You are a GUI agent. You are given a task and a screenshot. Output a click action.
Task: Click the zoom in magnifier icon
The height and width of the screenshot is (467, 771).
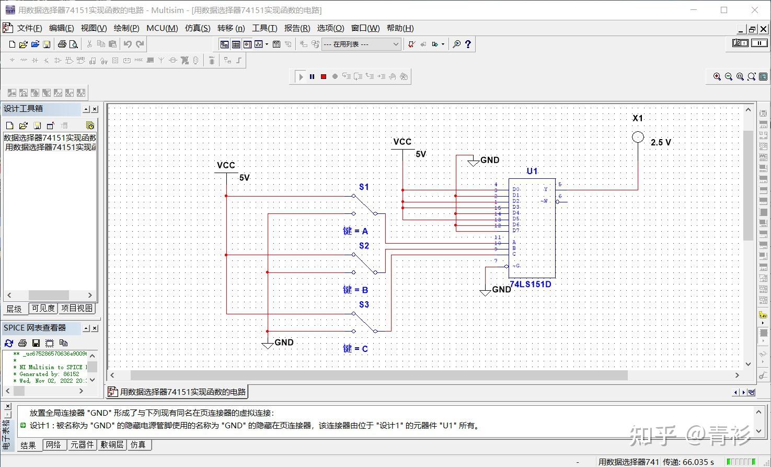point(717,76)
